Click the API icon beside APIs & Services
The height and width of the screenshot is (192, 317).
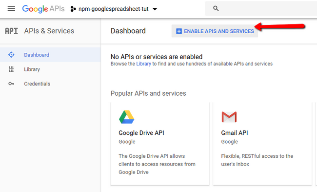11,31
